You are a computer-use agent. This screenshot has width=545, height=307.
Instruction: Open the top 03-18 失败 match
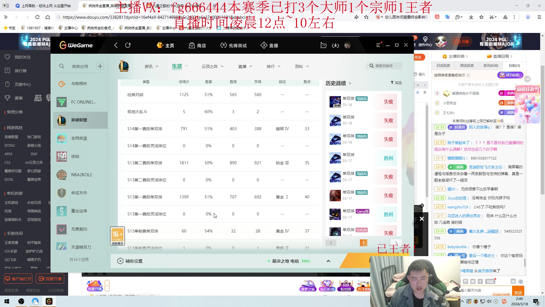click(363, 102)
